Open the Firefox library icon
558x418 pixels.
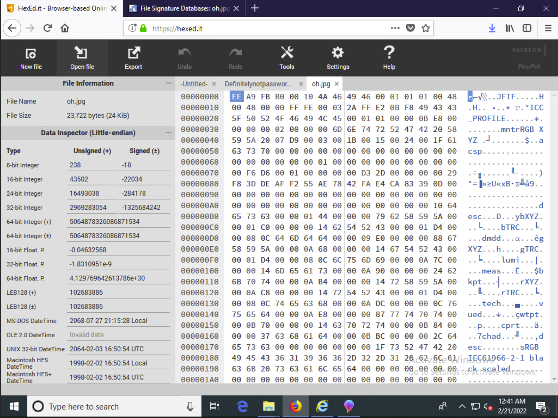tap(510, 28)
